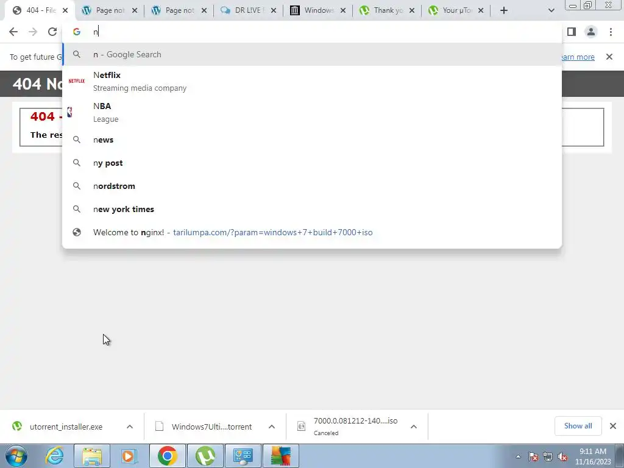This screenshot has width=624, height=468.
Task: Click the Netflix logo icon in suggestions
Action: point(76,81)
